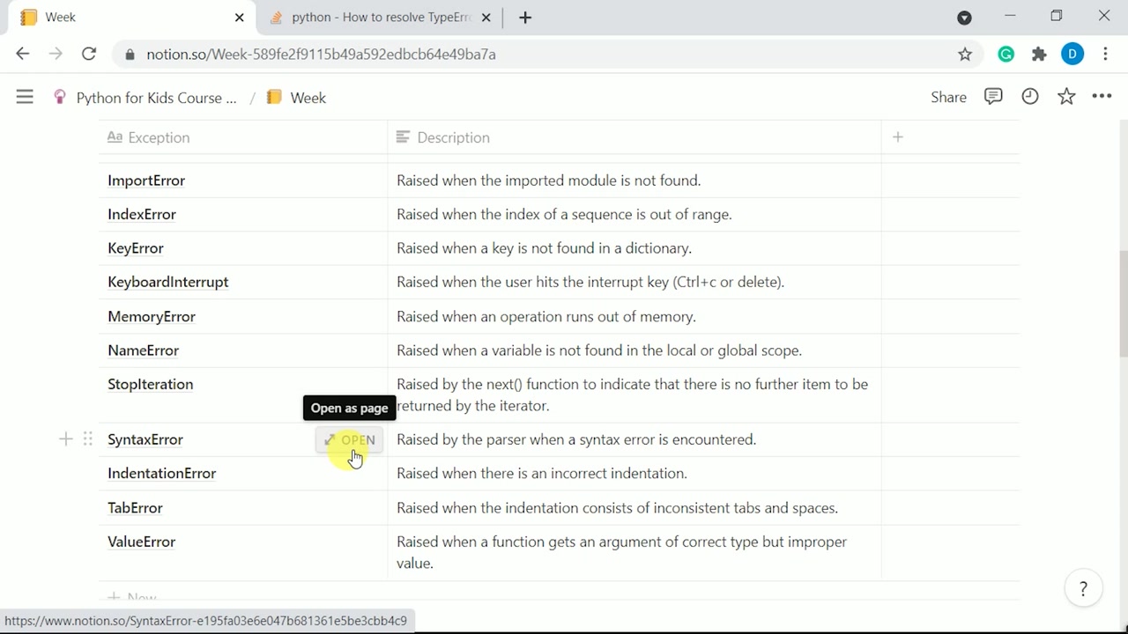
Task: Go to Python for Kids Course breadcrumb
Action: (156, 98)
